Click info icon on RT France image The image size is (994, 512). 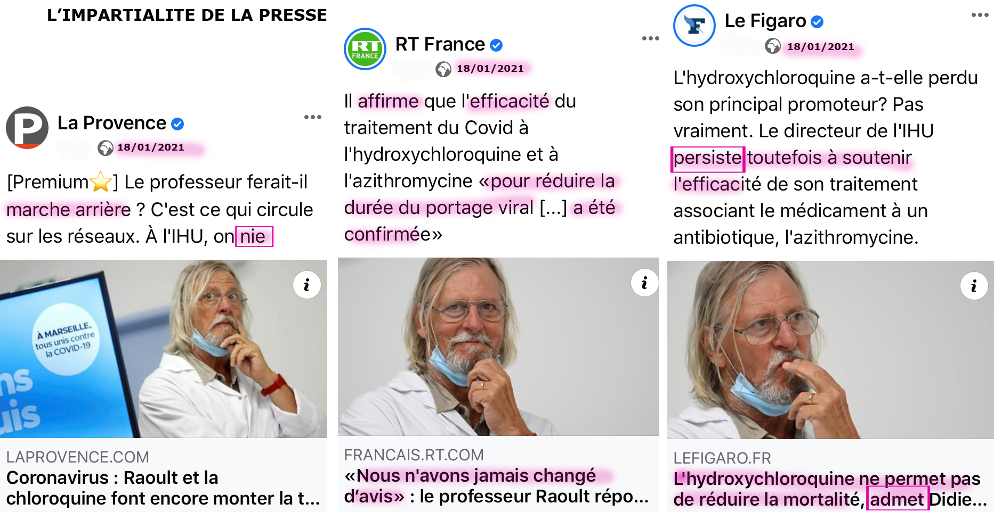click(644, 283)
